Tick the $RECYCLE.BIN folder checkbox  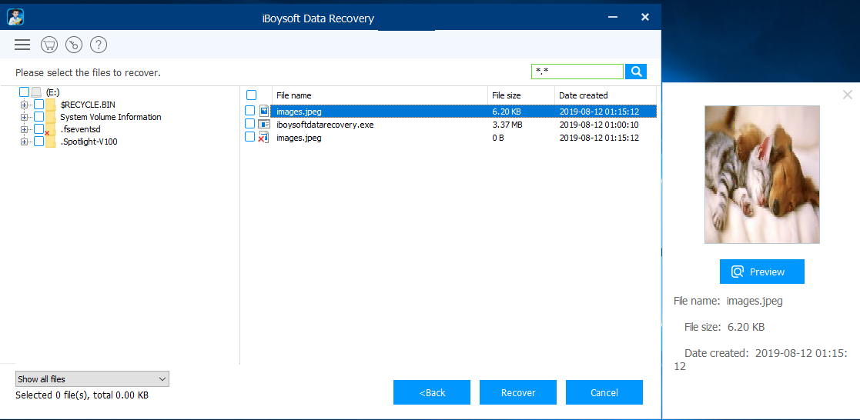coord(38,105)
